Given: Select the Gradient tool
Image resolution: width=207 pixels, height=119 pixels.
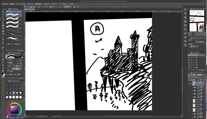Looking at the screenshot, I should pos(3,59).
